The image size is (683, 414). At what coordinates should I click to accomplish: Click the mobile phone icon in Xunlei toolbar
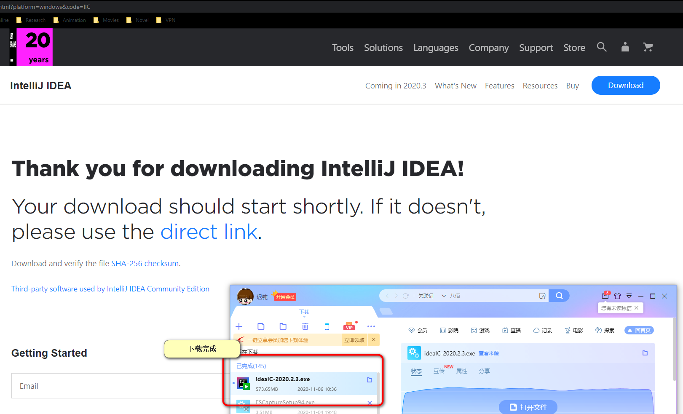pos(327,326)
